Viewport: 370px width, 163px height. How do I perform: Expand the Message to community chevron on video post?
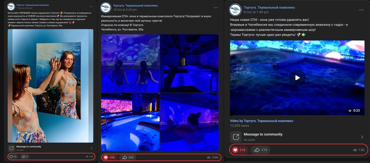point(362,137)
